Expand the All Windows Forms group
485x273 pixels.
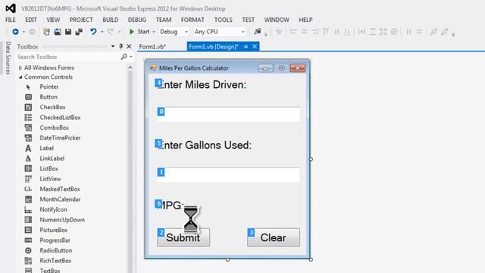[x=20, y=67]
